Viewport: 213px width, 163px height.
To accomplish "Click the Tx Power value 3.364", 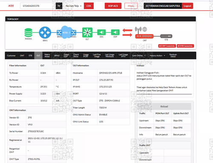I will [43, 73].
